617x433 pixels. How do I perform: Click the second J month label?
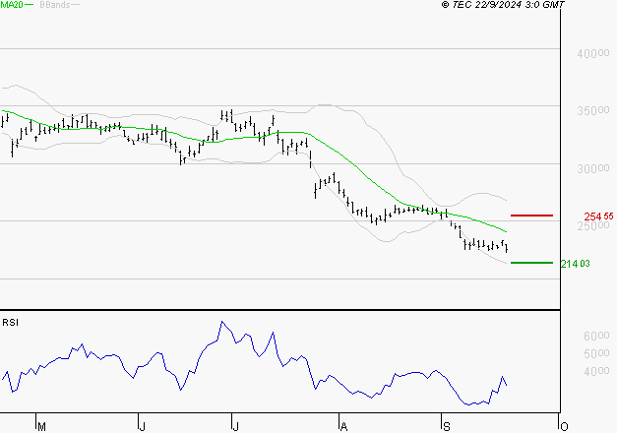[x=236, y=427]
